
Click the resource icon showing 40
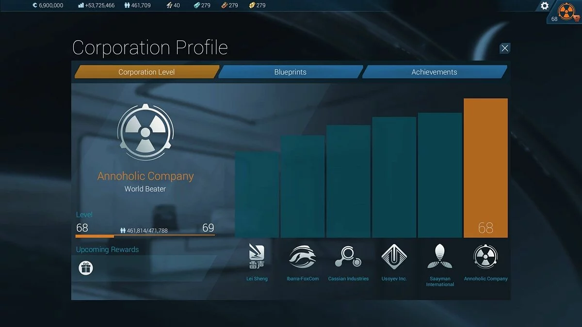tap(169, 5)
